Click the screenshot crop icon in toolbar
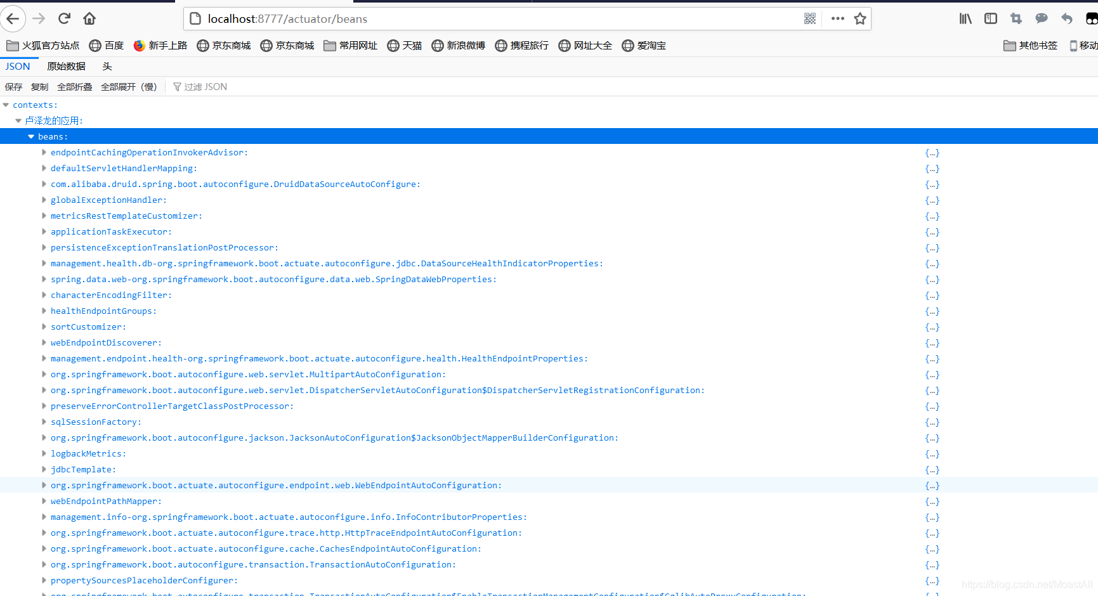1098x596 pixels. (1016, 18)
